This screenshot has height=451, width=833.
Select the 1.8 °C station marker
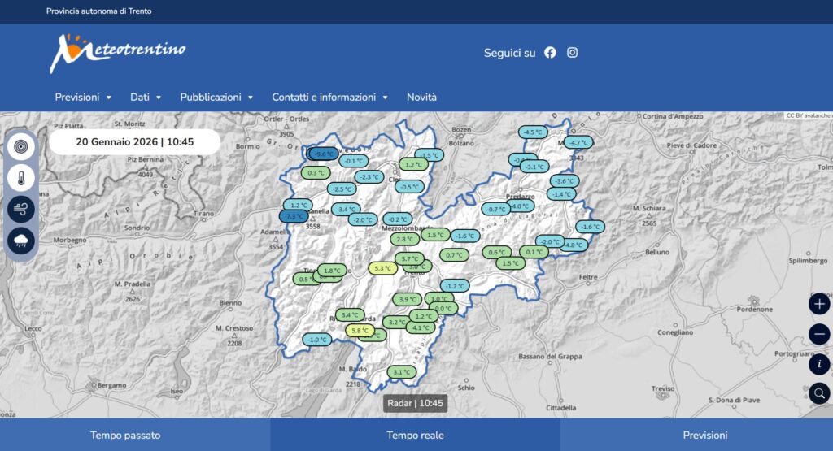[332, 270]
